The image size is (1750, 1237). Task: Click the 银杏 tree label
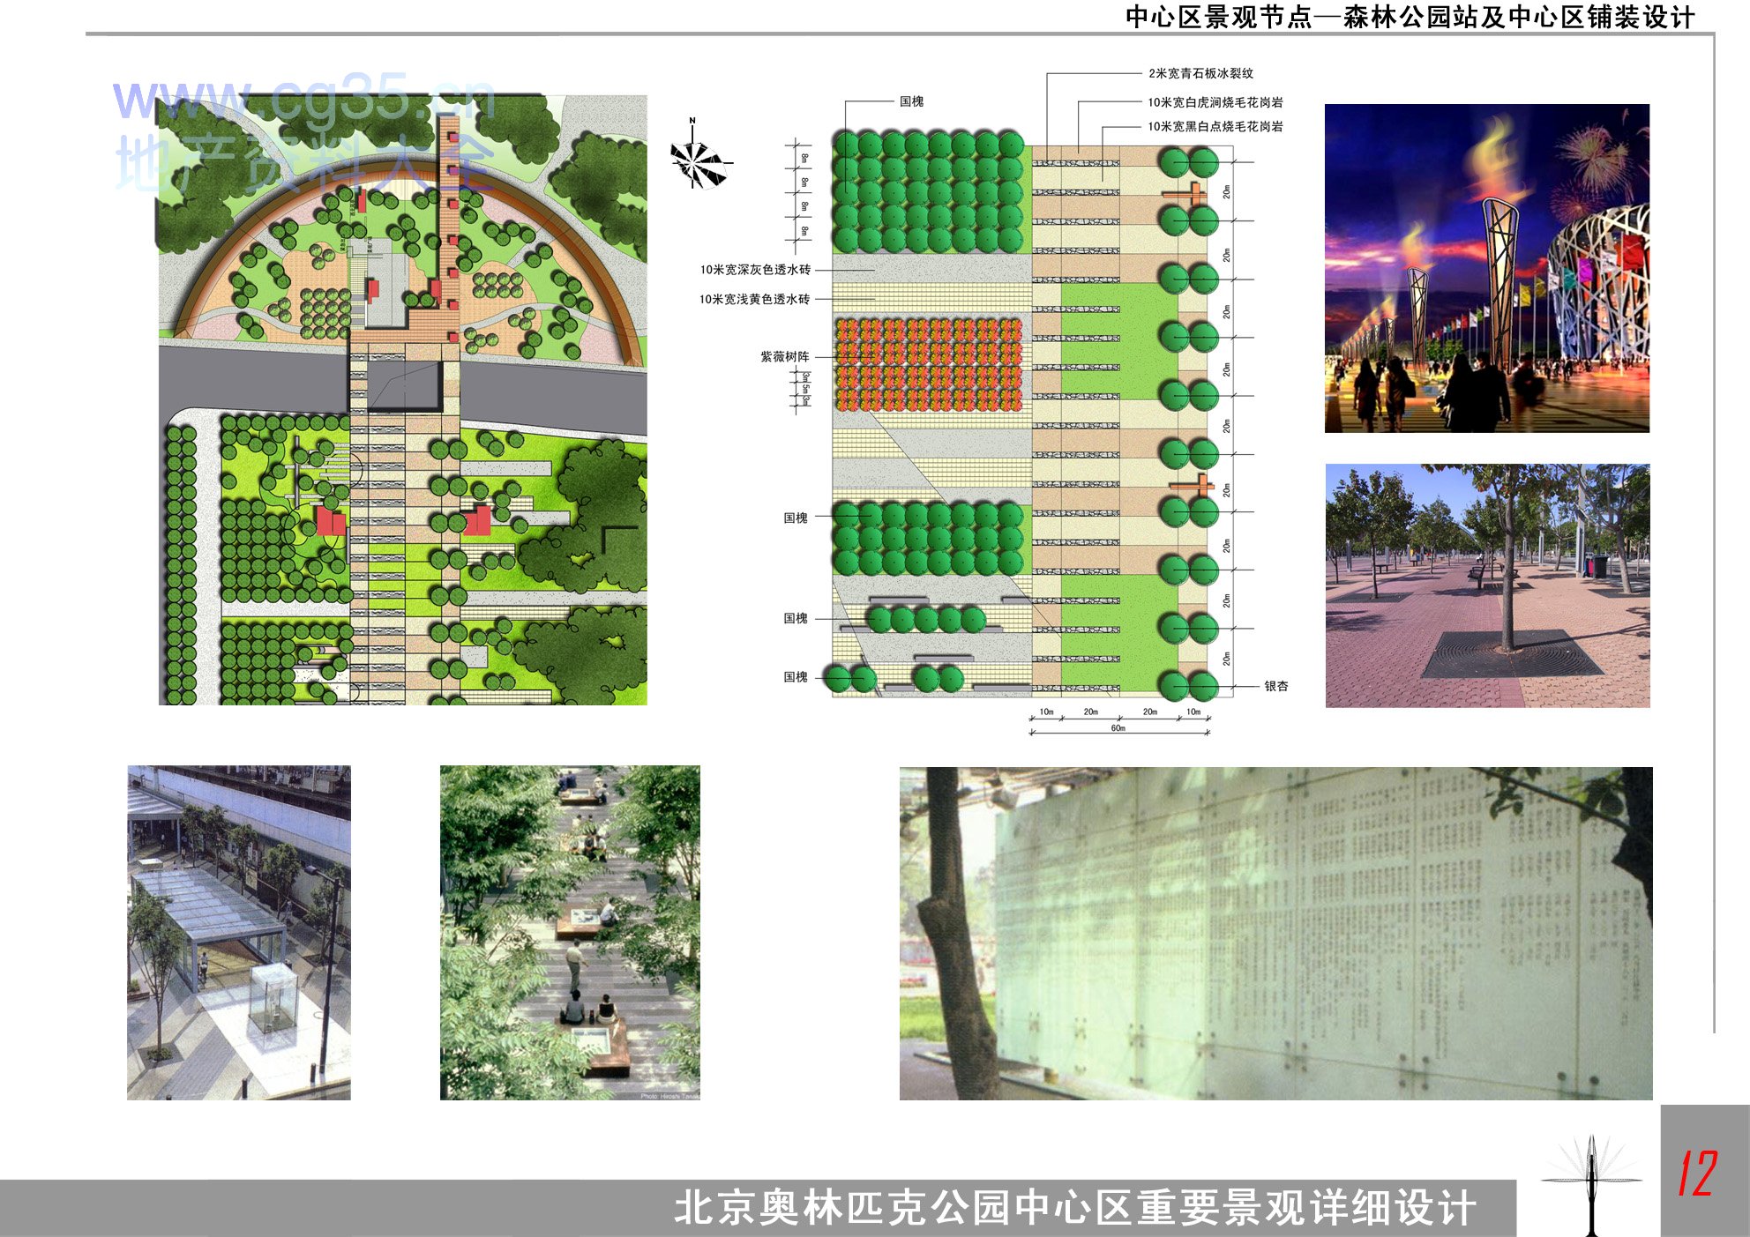point(1276,686)
